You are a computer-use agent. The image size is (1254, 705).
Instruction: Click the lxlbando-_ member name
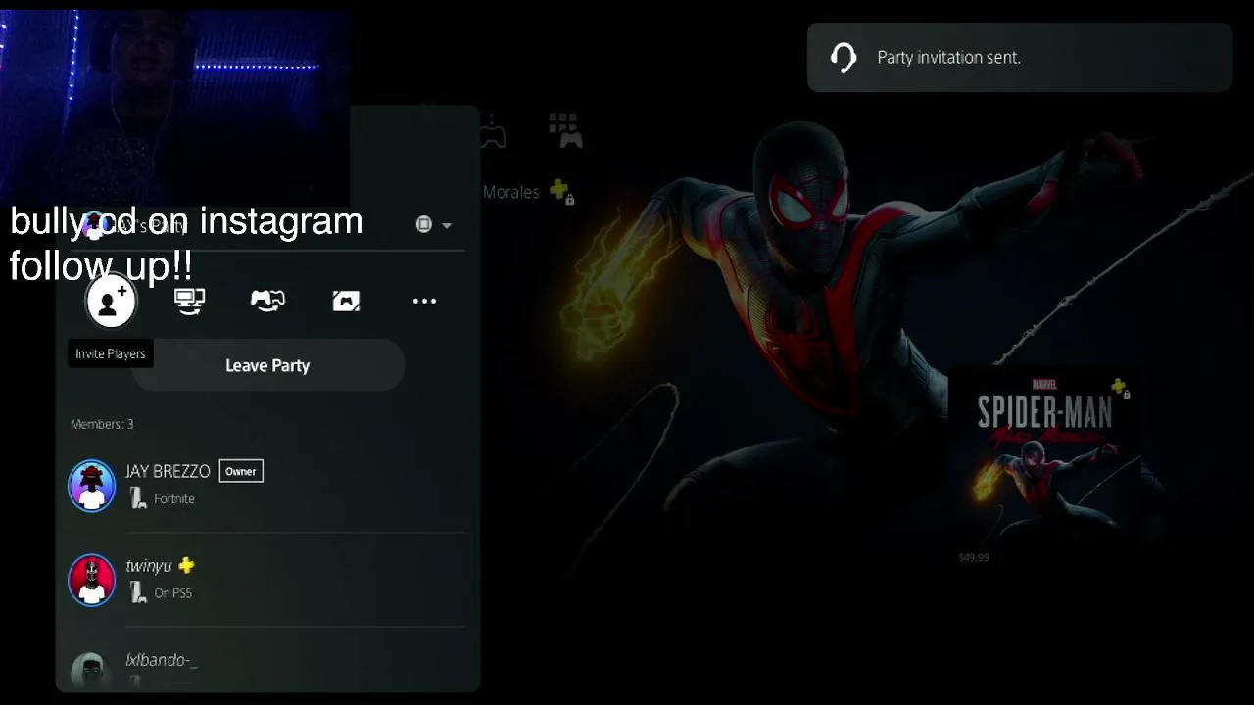click(x=162, y=660)
